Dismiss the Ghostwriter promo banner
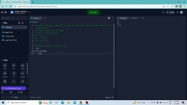The height and width of the screenshot is (105, 187). point(27,88)
